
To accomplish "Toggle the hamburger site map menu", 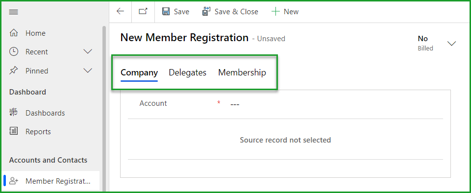I will click(14, 12).
